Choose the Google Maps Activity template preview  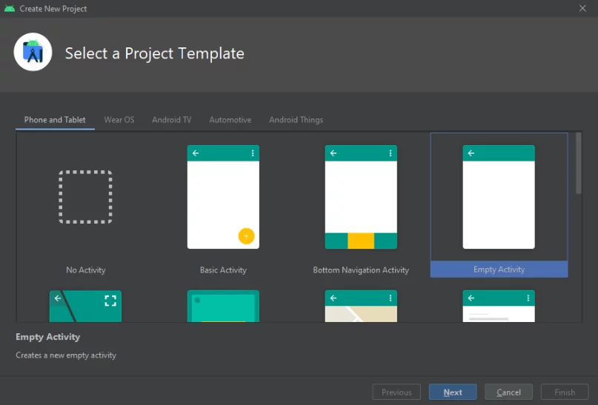(361, 307)
